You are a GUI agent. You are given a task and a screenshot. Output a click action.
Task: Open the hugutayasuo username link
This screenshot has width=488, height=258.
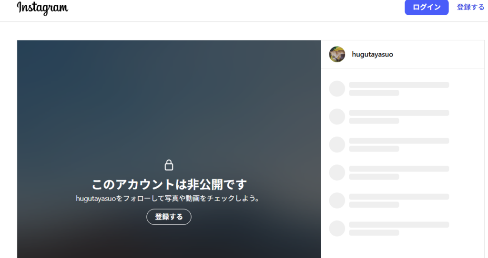pos(372,54)
